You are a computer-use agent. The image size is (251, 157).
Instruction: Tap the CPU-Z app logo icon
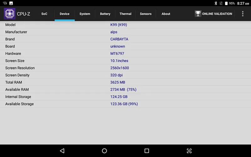10,14
